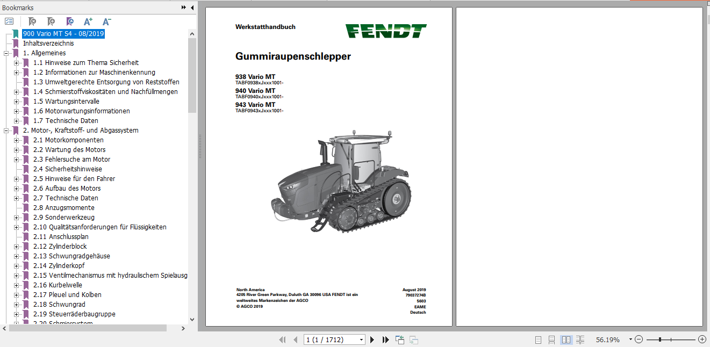Decrease bookmark text size with A-
710x347 pixels.
point(106,21)
